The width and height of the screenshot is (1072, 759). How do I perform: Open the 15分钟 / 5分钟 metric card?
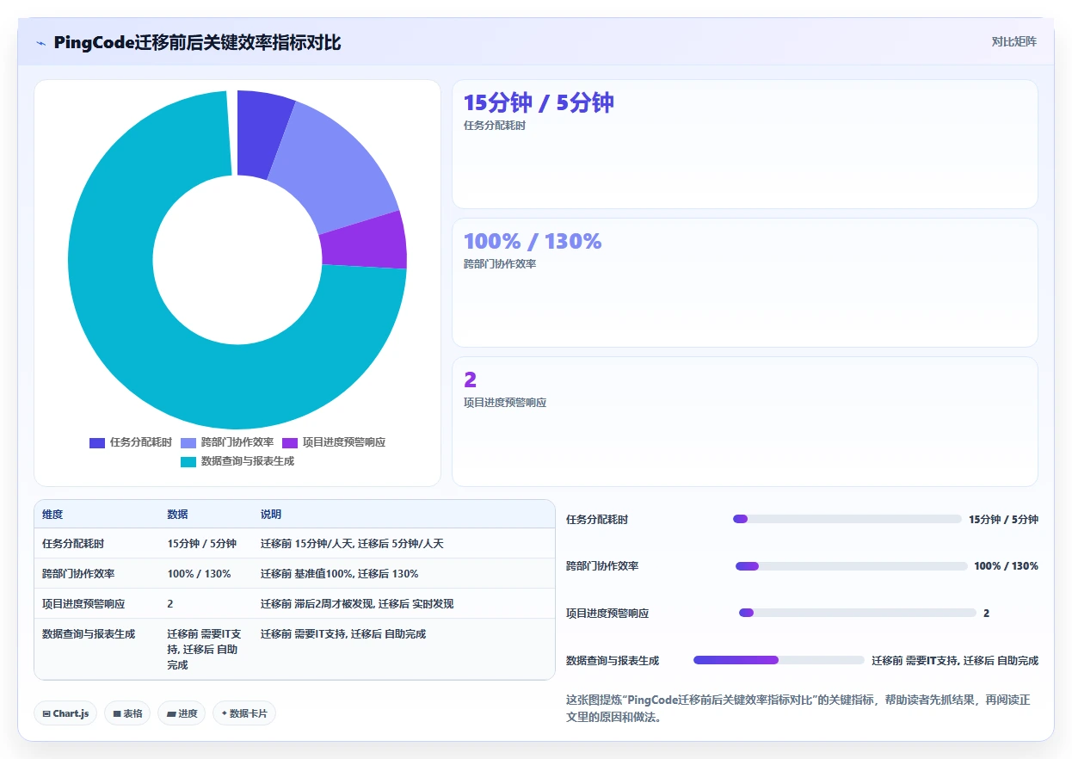(x=745, y=144)
